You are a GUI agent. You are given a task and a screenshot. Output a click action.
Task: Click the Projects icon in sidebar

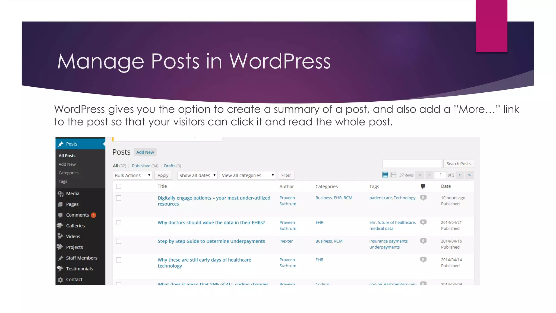60,247
